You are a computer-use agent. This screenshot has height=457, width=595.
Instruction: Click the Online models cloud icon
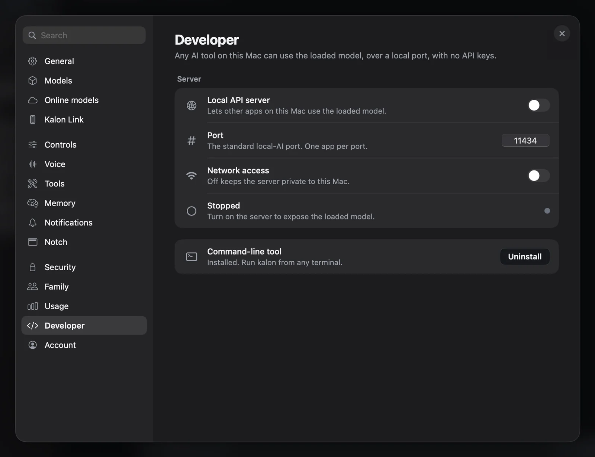point(33,100)
